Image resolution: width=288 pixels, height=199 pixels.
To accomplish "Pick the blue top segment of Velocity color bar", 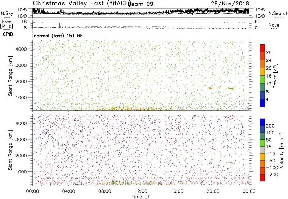I will (262, 122).
